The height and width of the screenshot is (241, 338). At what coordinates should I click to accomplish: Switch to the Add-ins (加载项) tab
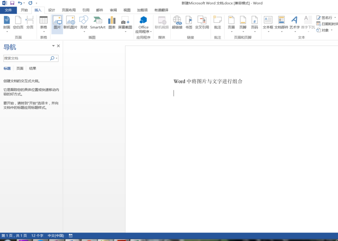[142, 10]
